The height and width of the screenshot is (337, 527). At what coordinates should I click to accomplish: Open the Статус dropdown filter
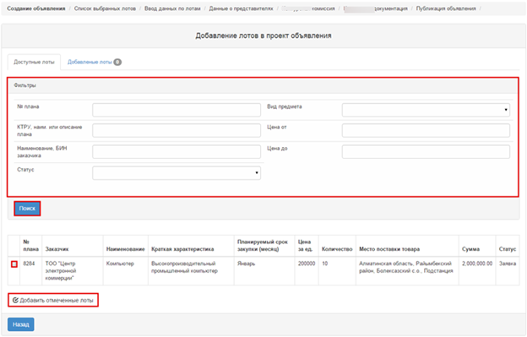(177, 173)
